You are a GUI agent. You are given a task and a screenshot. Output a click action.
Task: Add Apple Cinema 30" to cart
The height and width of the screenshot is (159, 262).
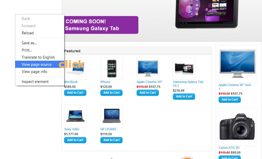point(148,93)
